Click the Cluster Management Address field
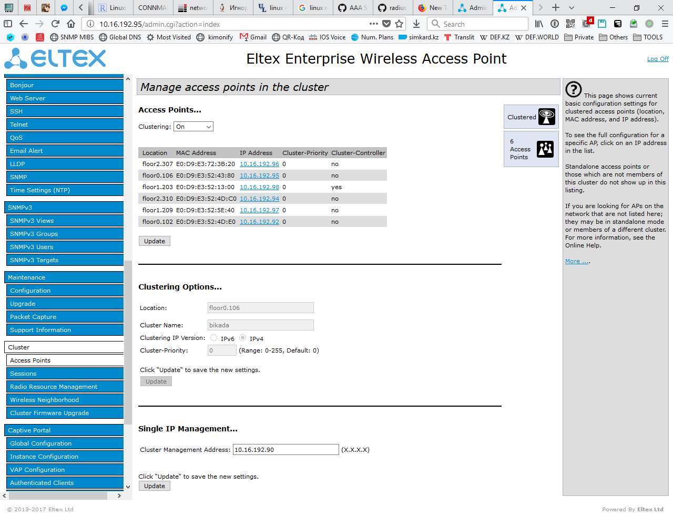 point(286,450)
